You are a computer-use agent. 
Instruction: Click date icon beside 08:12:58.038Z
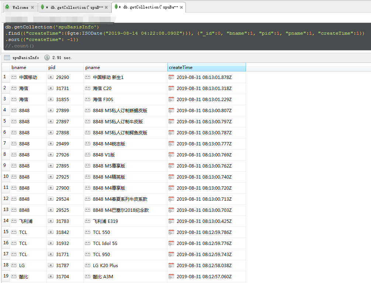tap(171, 265)
